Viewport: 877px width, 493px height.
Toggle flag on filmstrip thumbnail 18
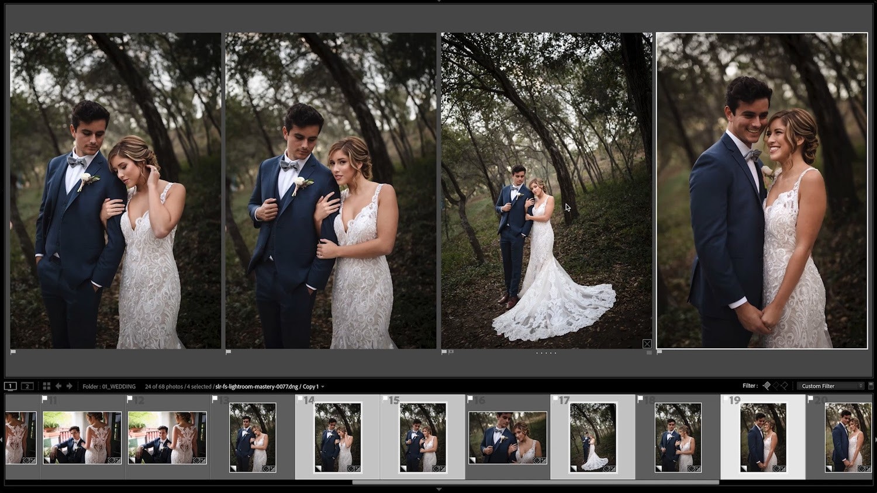pyautogui.click(x=640, y=400)
